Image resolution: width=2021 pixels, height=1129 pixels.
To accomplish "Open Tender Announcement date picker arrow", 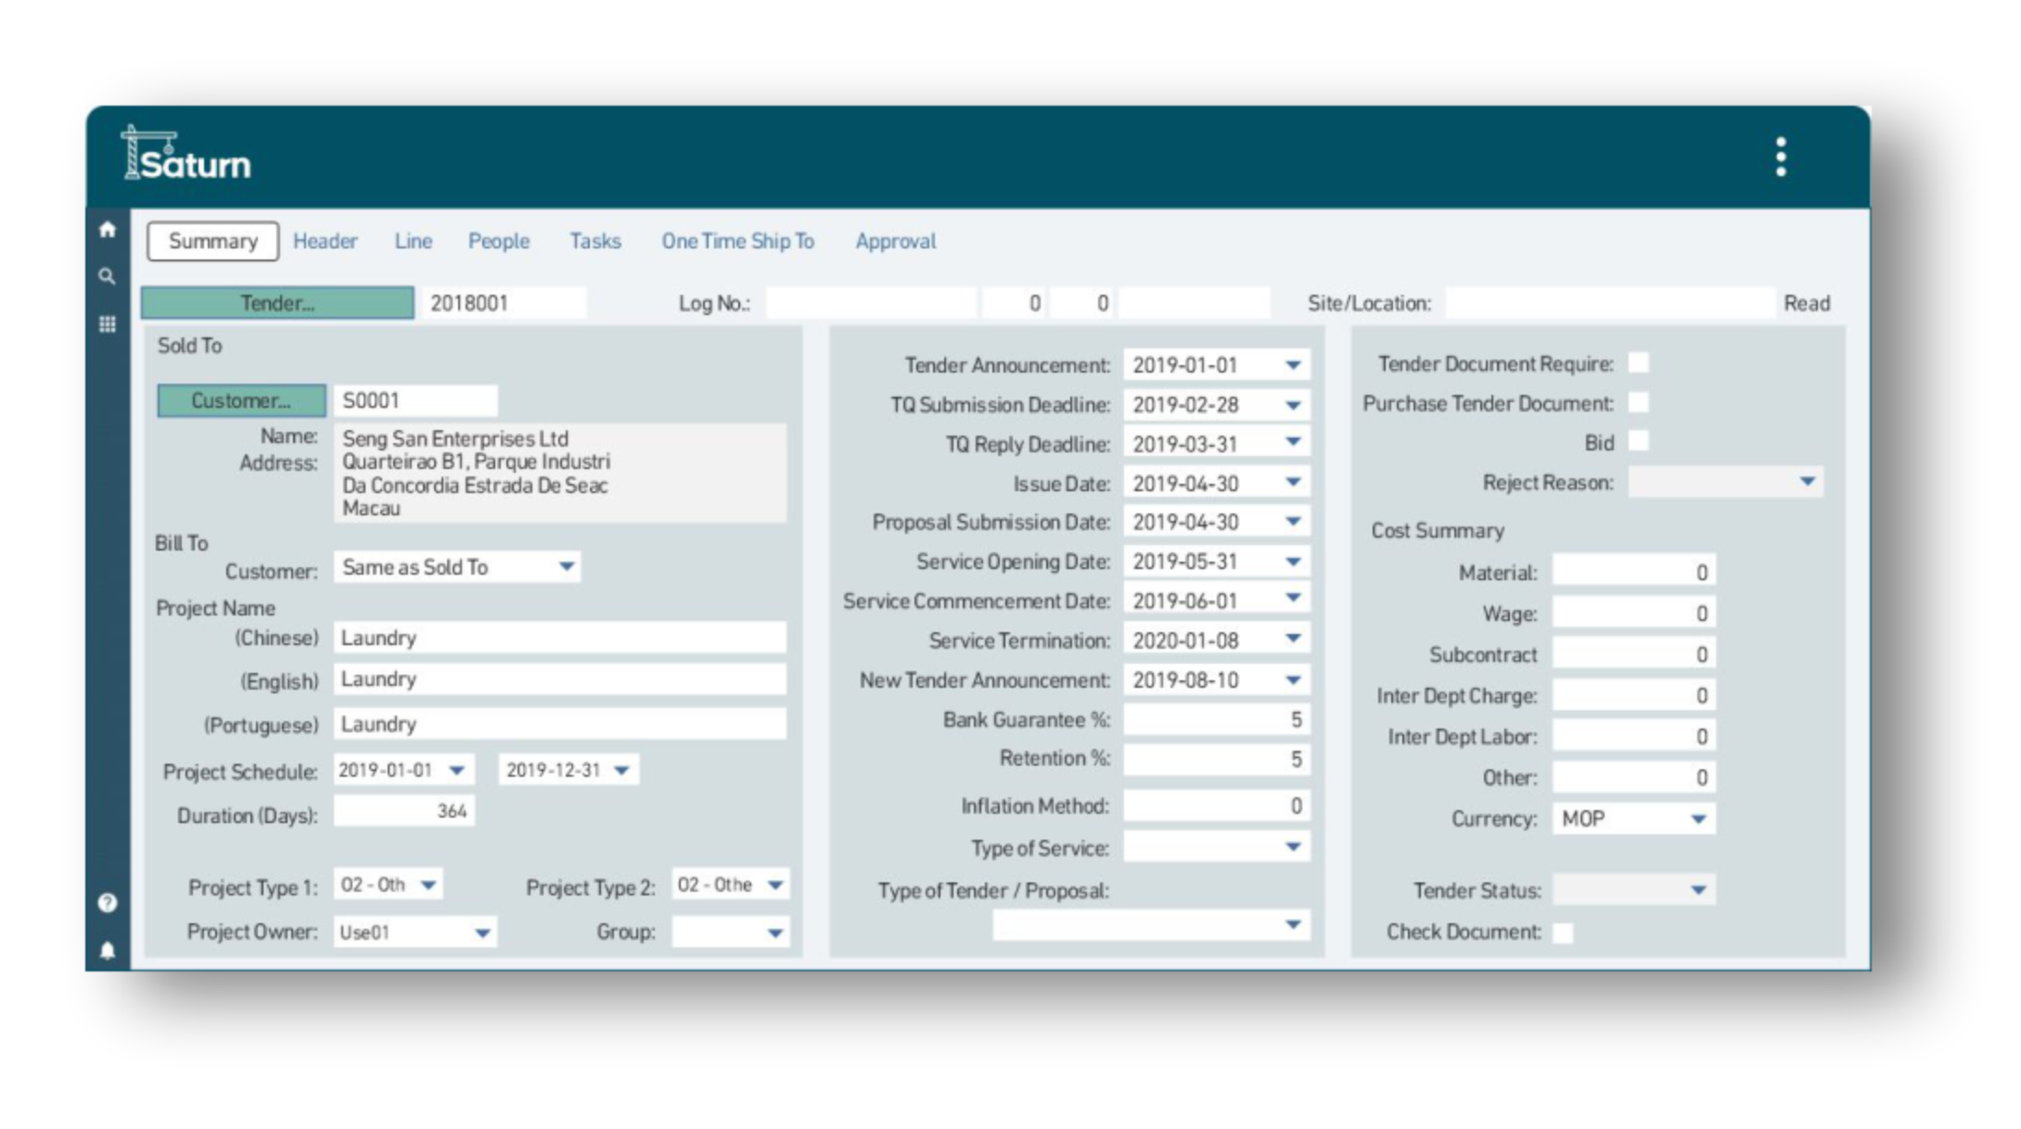I will point(1293,365).
